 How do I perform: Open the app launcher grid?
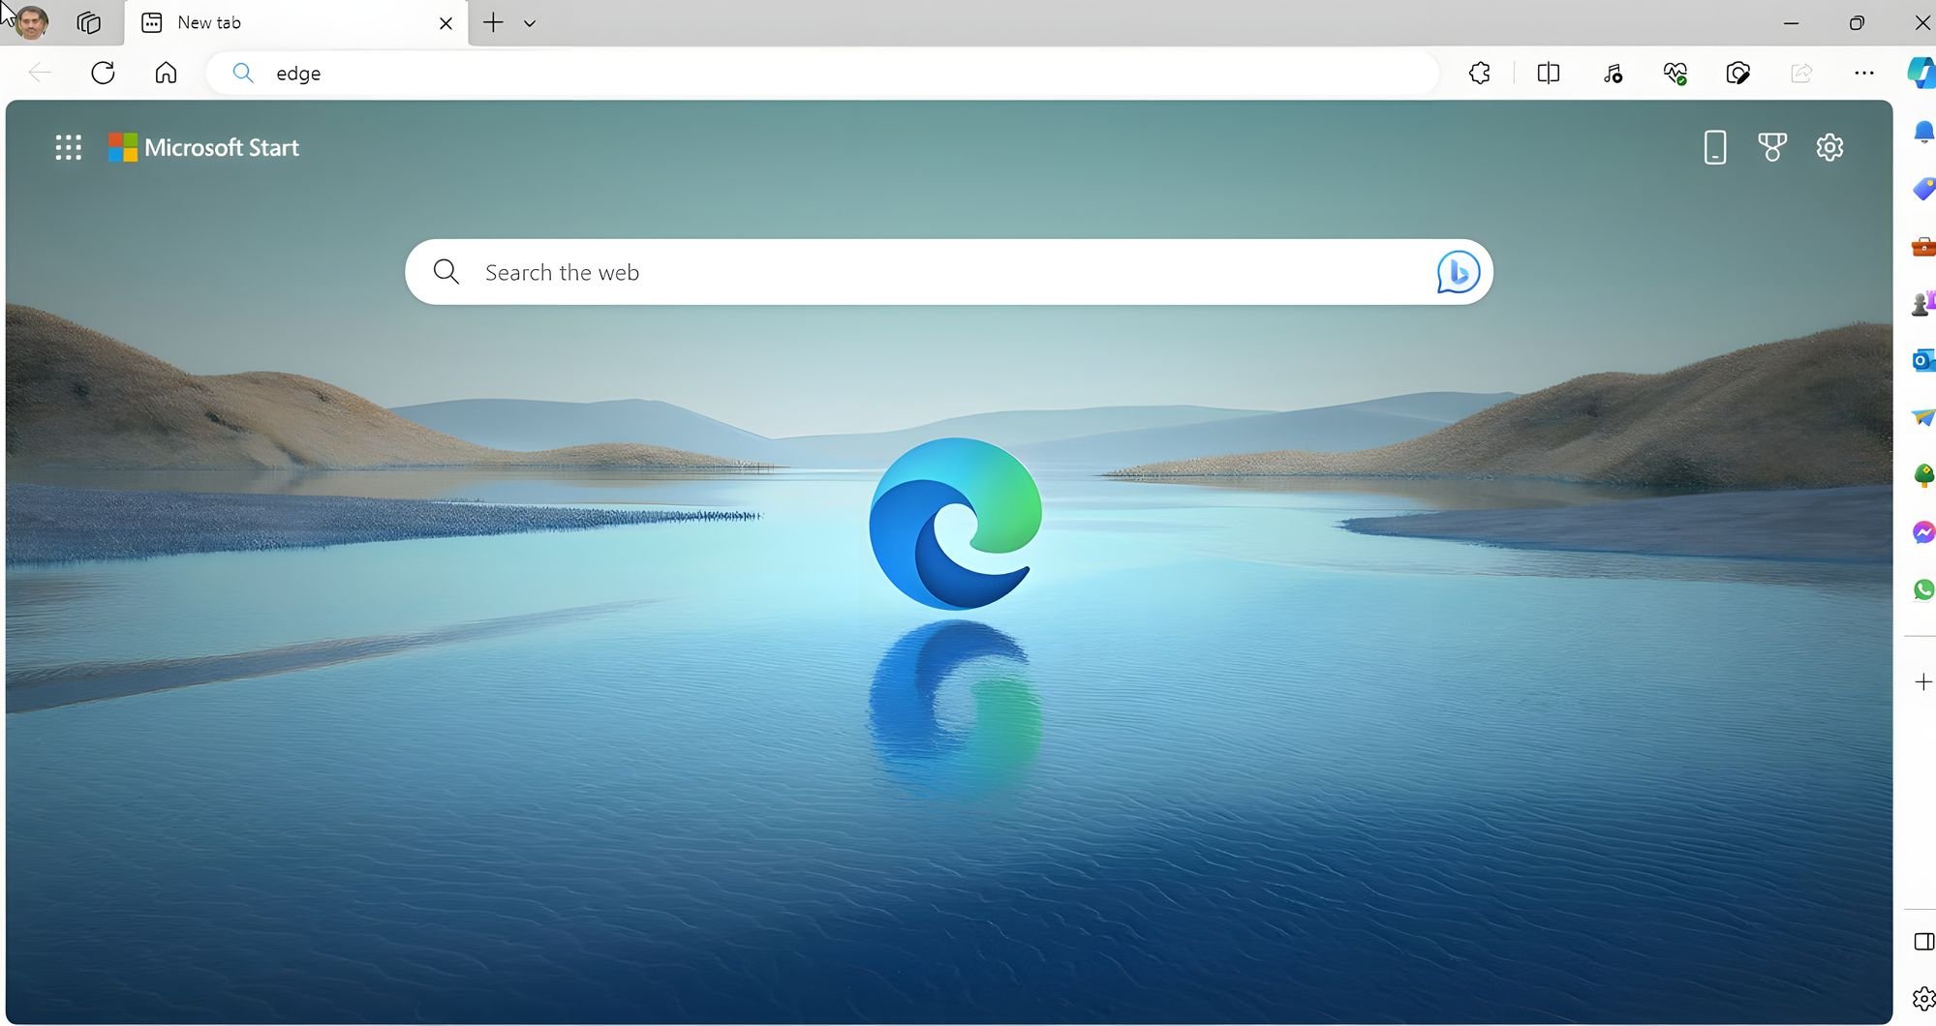coord(69,147)
